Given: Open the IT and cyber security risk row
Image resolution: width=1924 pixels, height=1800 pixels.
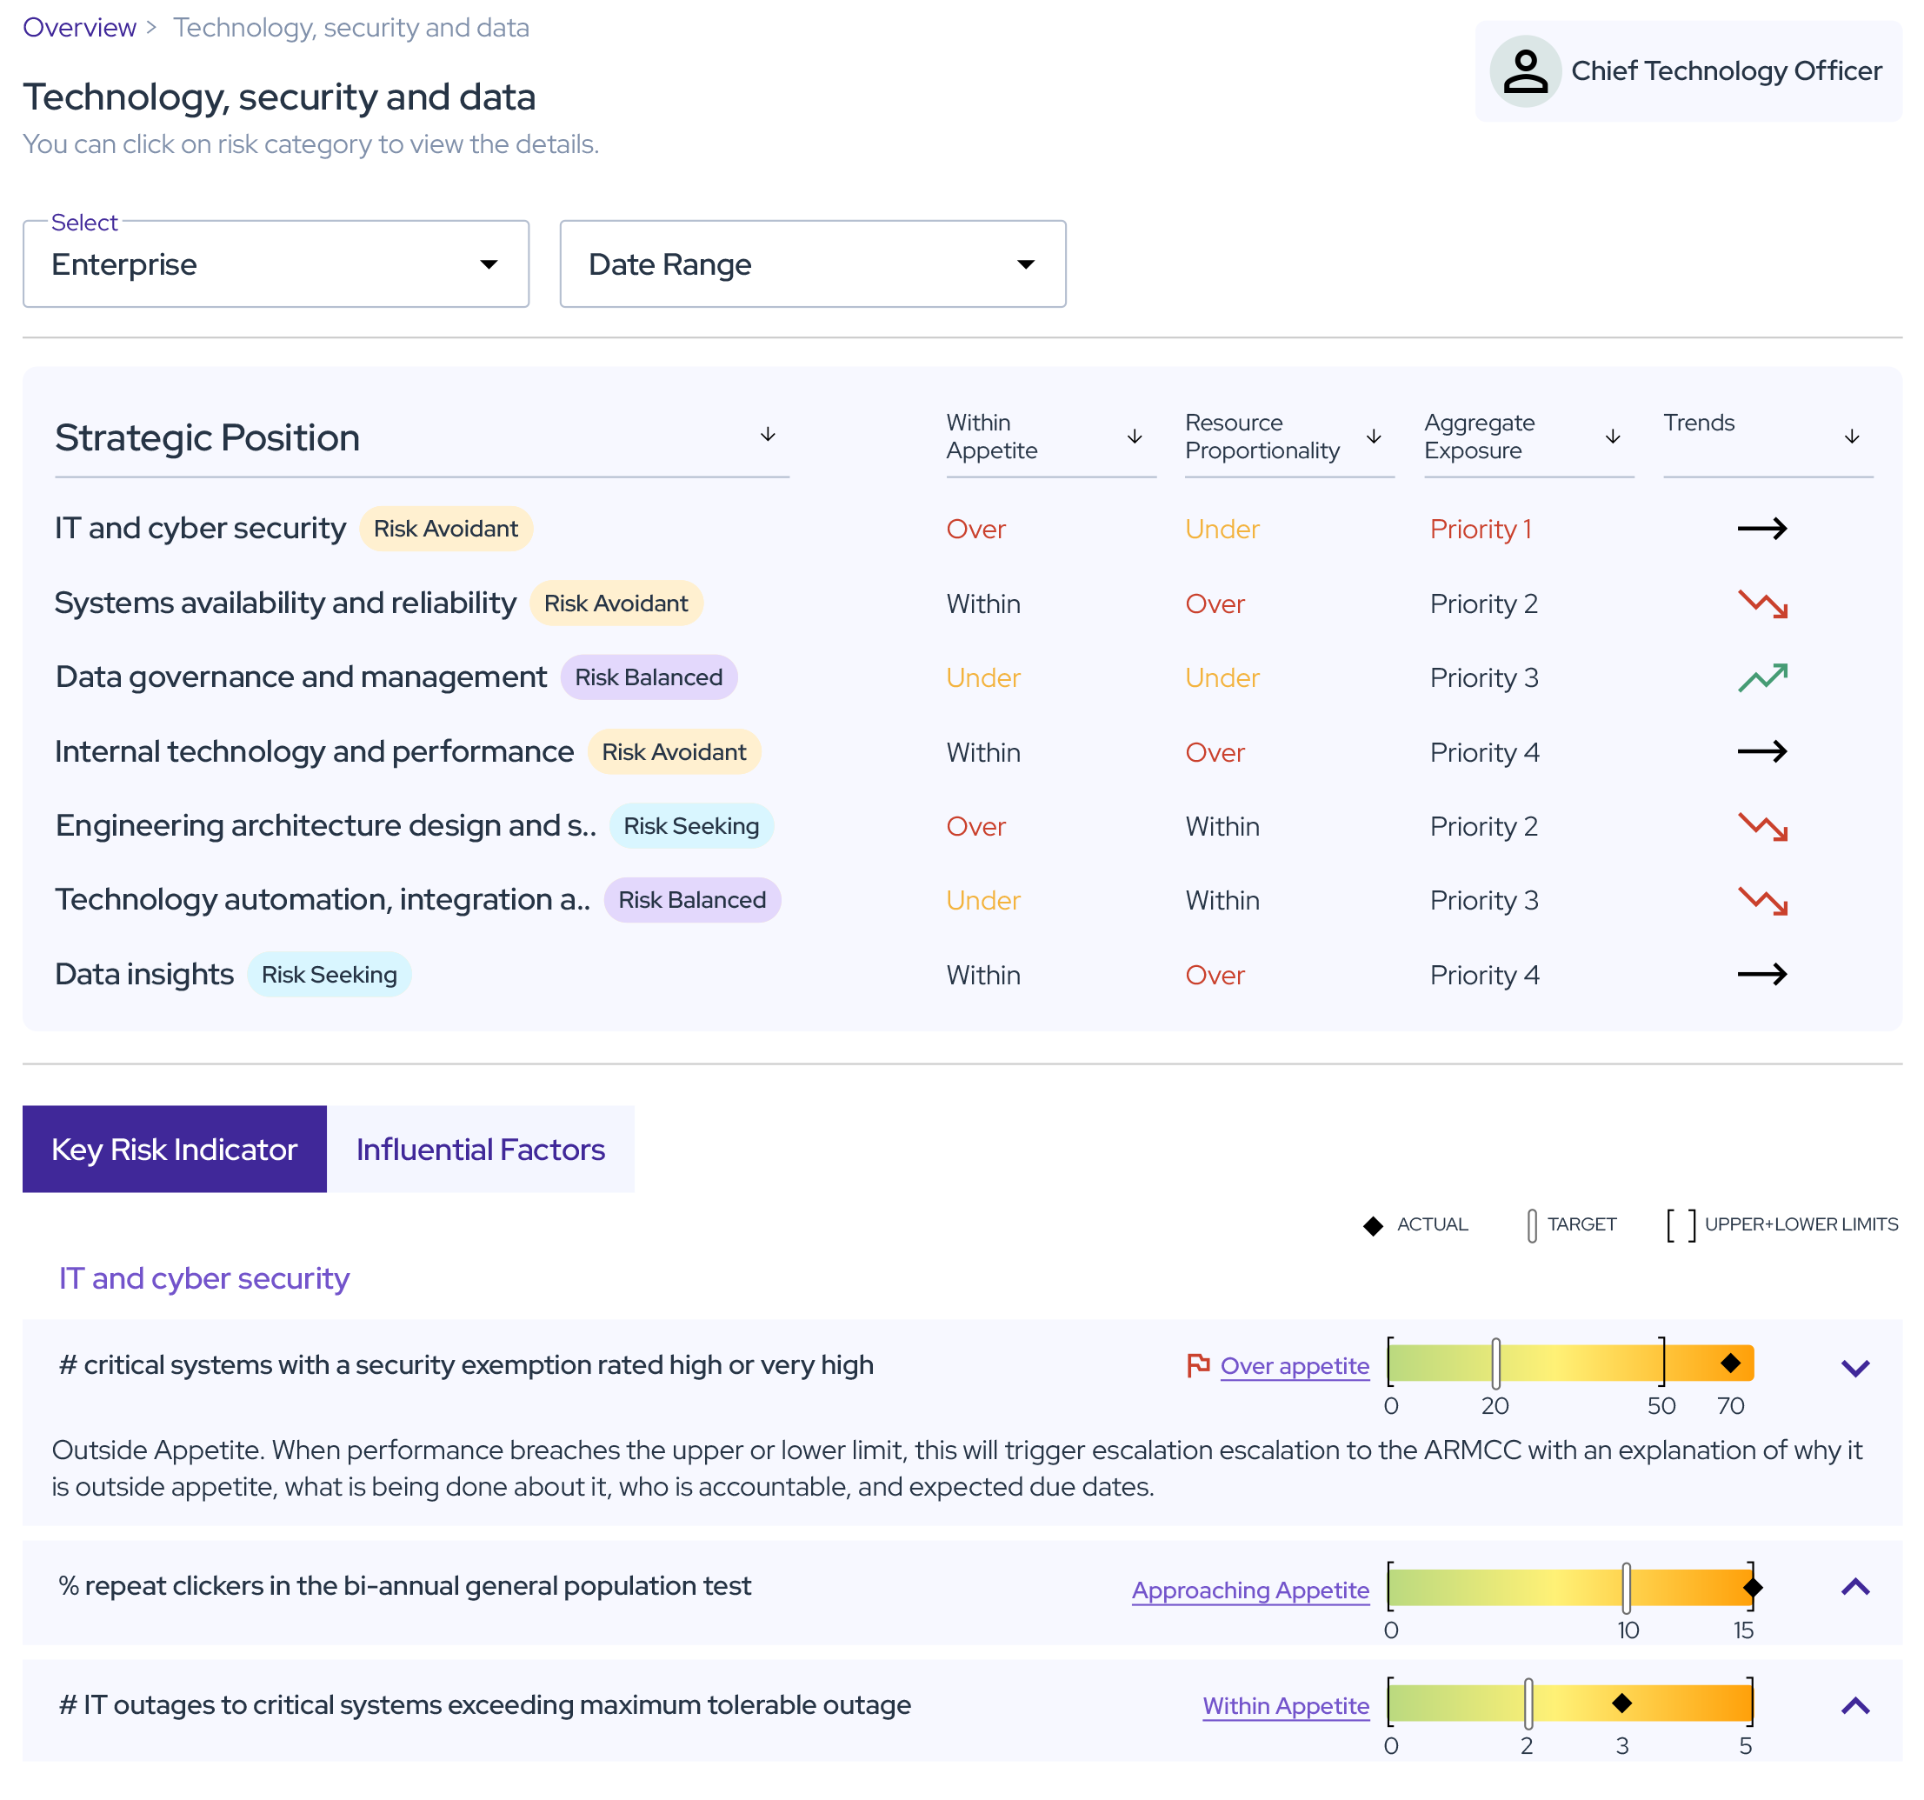Looking at the screenshot, I should pyautogui.click(x=200, y=529).
